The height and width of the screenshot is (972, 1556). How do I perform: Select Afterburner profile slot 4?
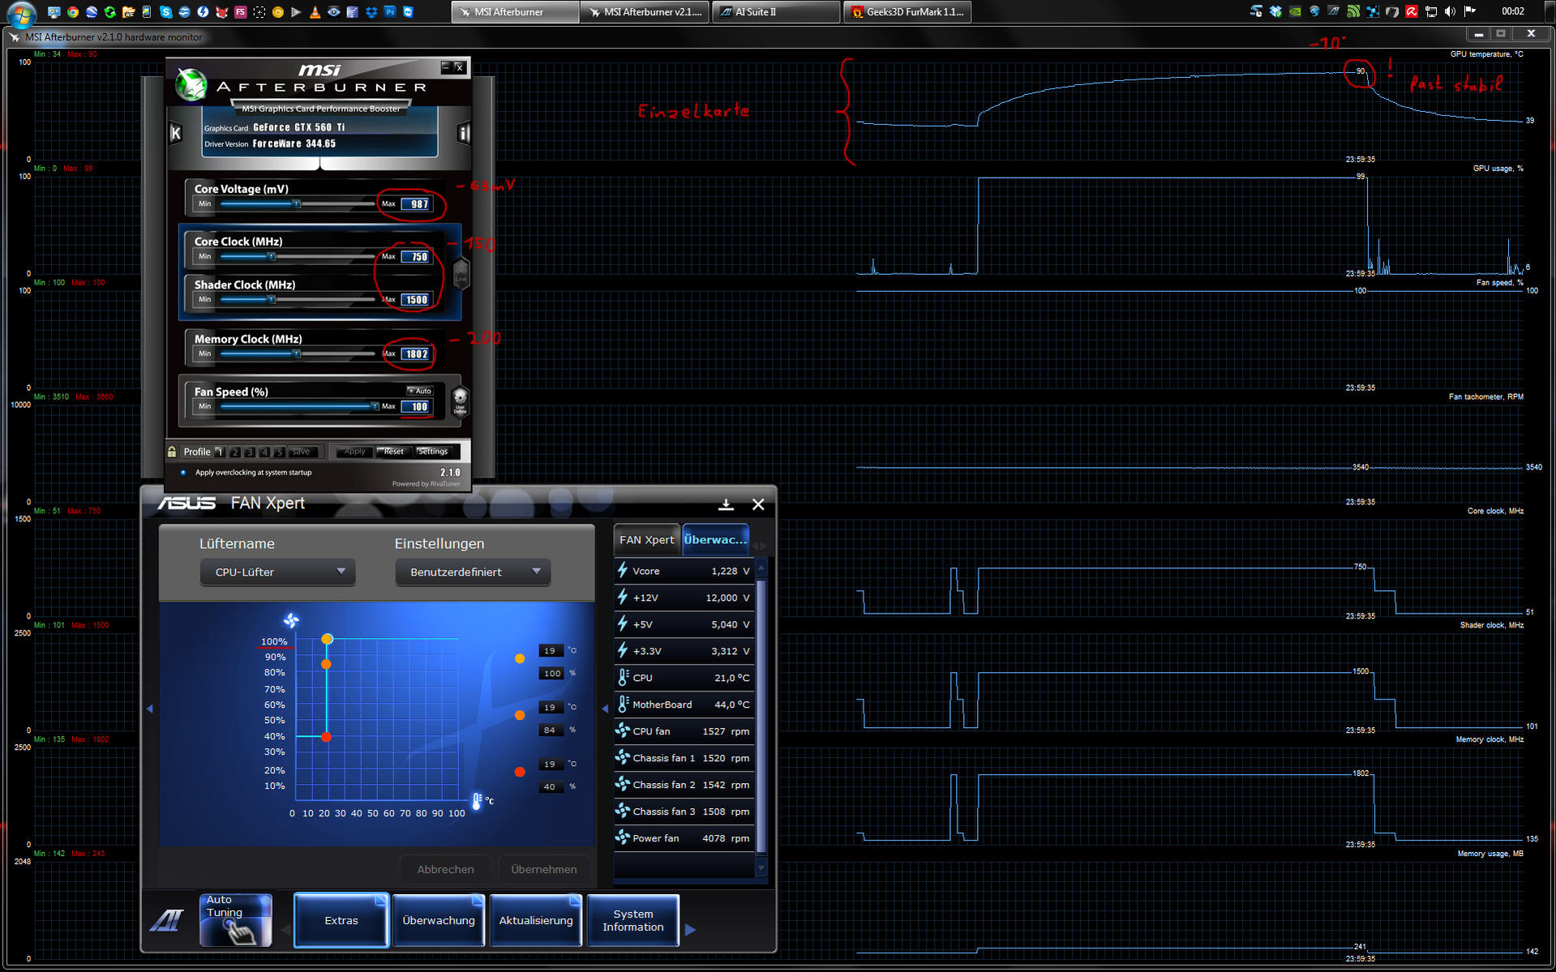pyautogui.click(x=264, y=452)
